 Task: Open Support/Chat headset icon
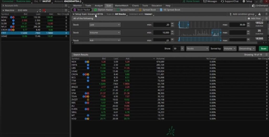tap(222, 1)
